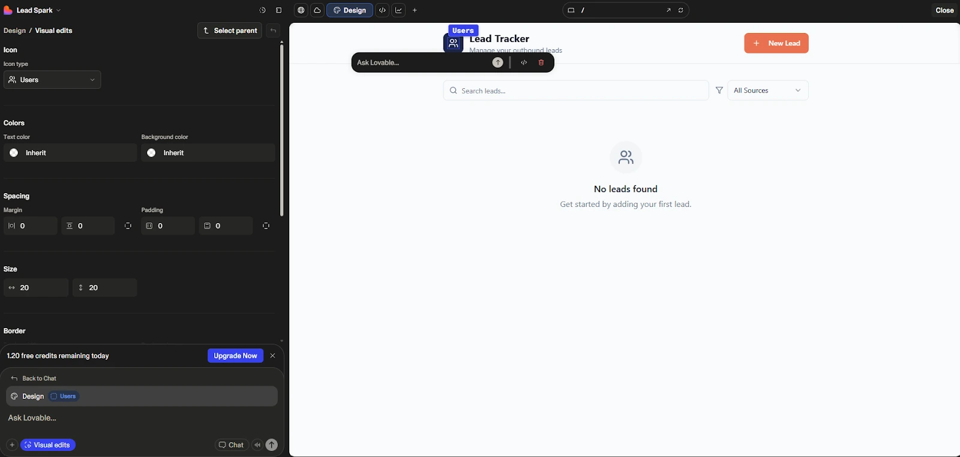Open the analytics chart tab

click(x=398, y=10)
